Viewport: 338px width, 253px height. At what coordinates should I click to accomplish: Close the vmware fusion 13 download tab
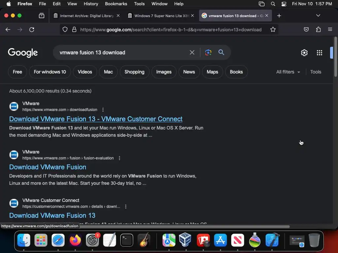(x=267, y=15)
